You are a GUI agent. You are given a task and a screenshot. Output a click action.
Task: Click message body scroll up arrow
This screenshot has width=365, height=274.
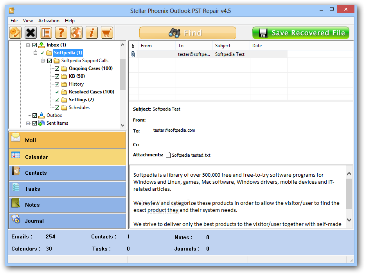click(x=349, y=174)
